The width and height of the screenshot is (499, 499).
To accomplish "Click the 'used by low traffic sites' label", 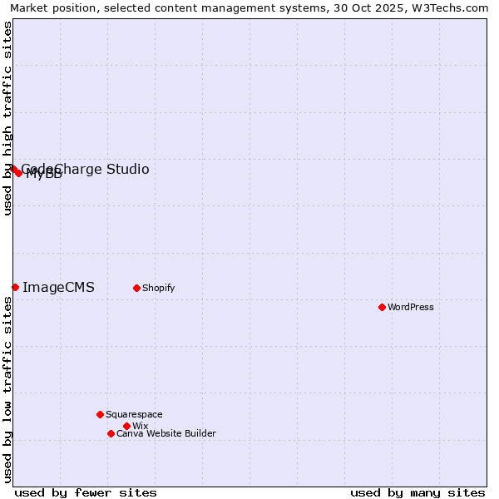I will (x=7, y=388).
